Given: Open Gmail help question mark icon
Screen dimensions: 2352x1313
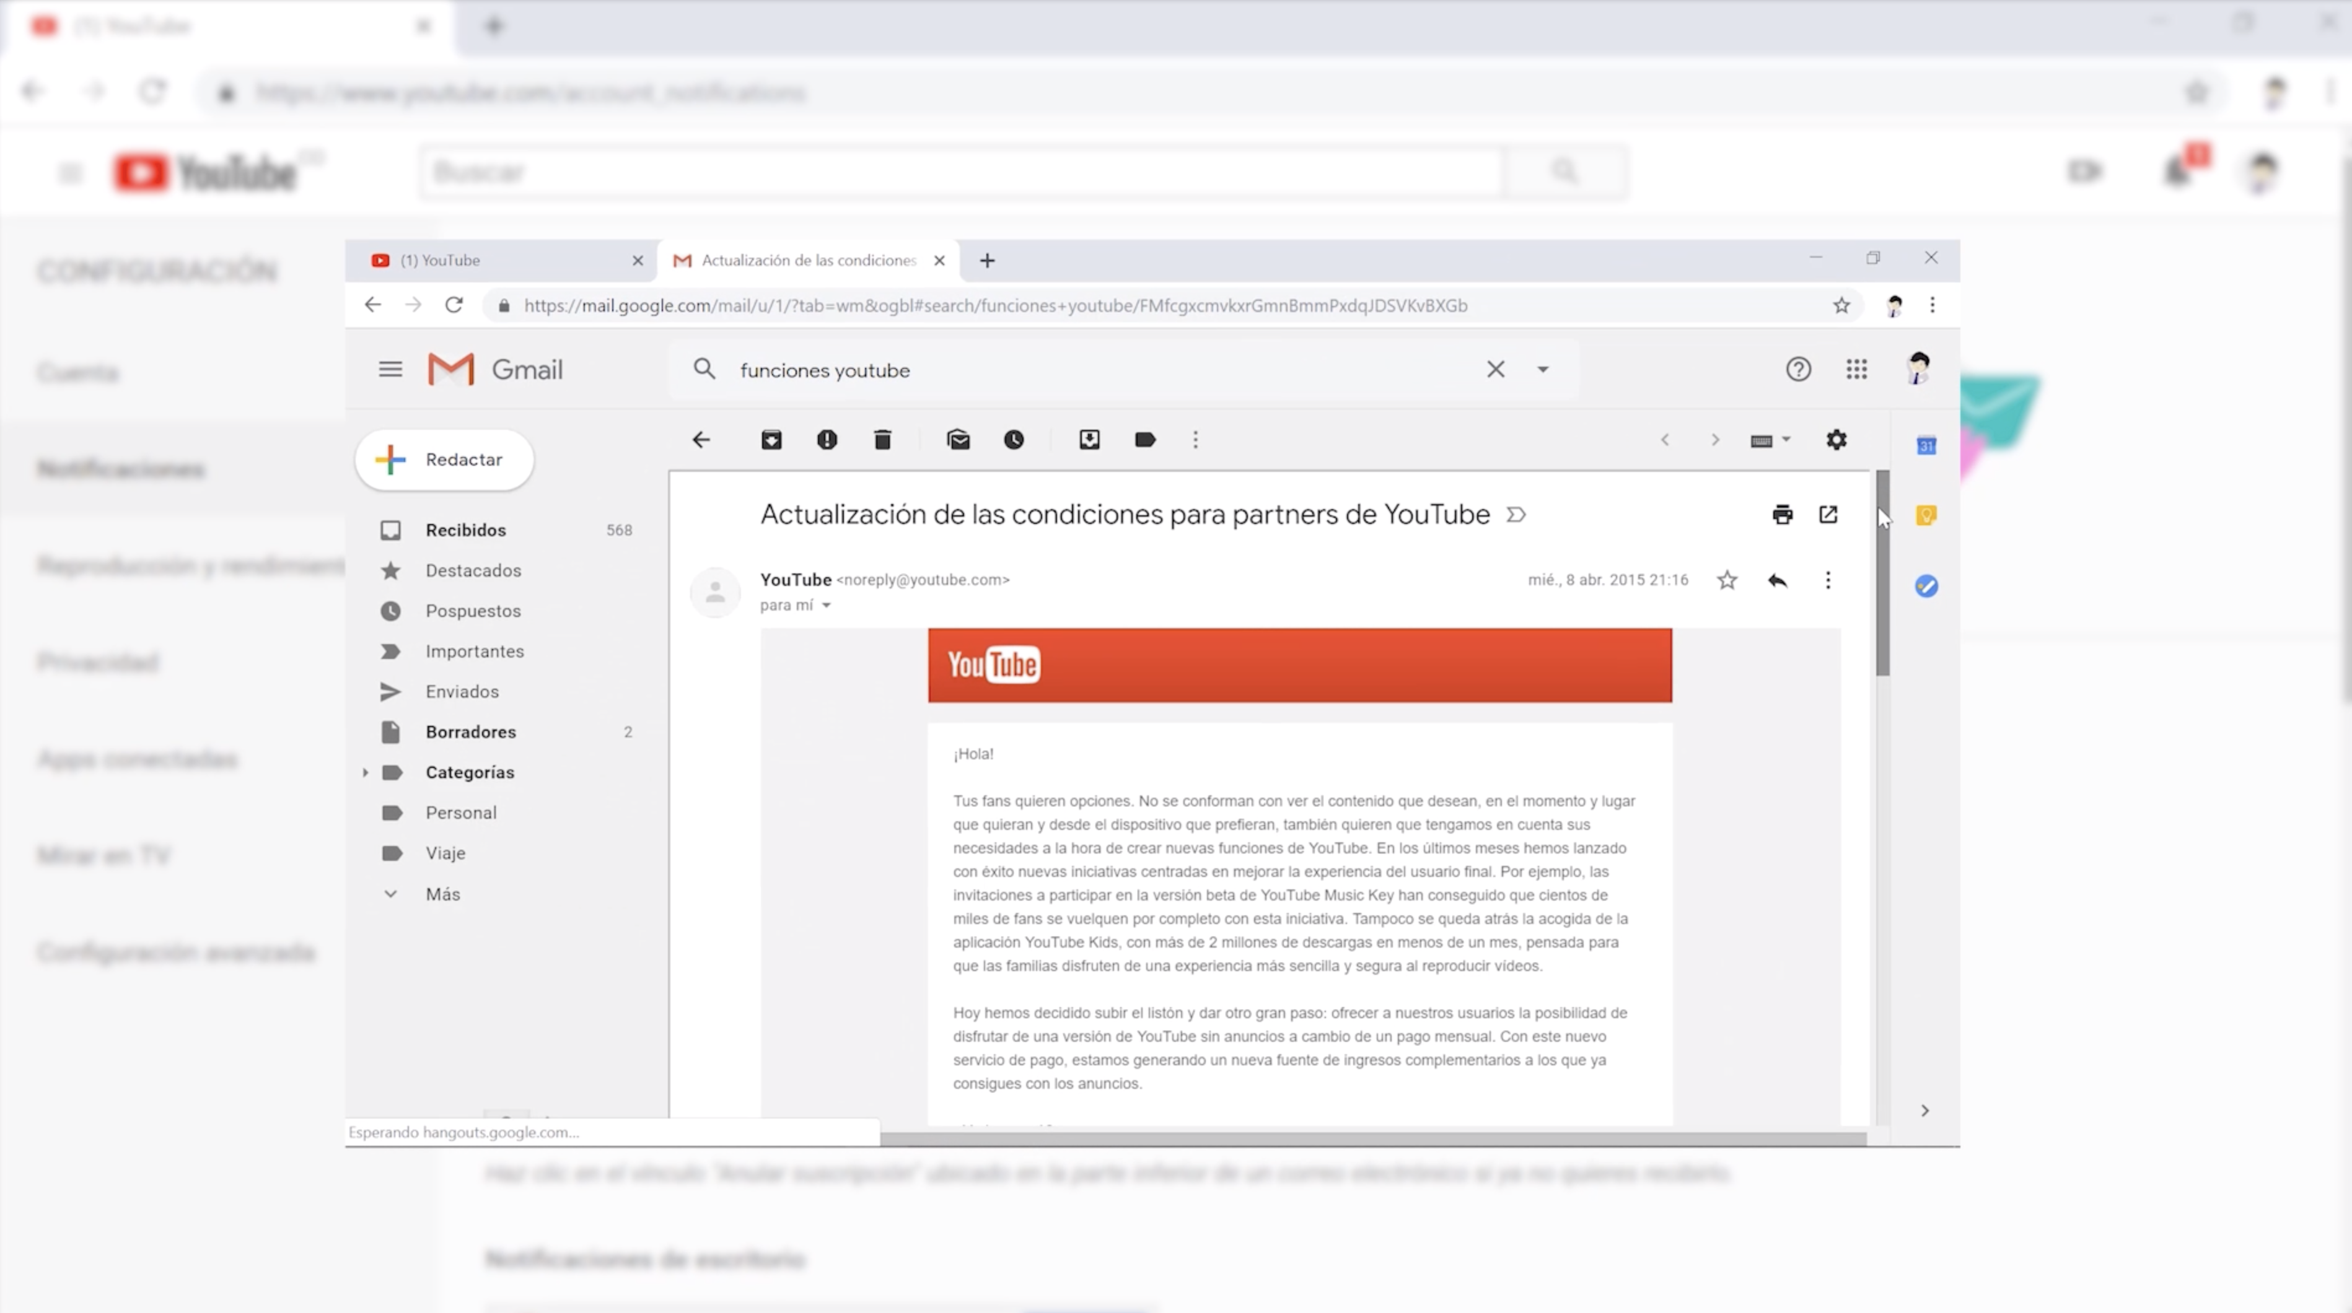Looking at the screenshot, I should [x=1798, y=370].
